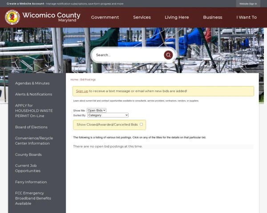Image resolution: width=267 pixels, height=213 pixels.
Task: Open the Show Me Open Bids dropdown
Action: pos(97,110)
